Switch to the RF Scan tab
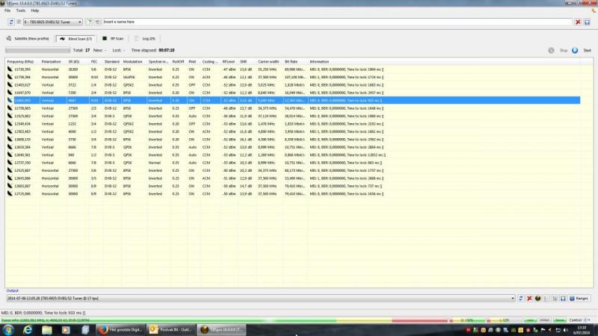Image resolution: width=598 pixels, height=336 pixels. (113, 37)
